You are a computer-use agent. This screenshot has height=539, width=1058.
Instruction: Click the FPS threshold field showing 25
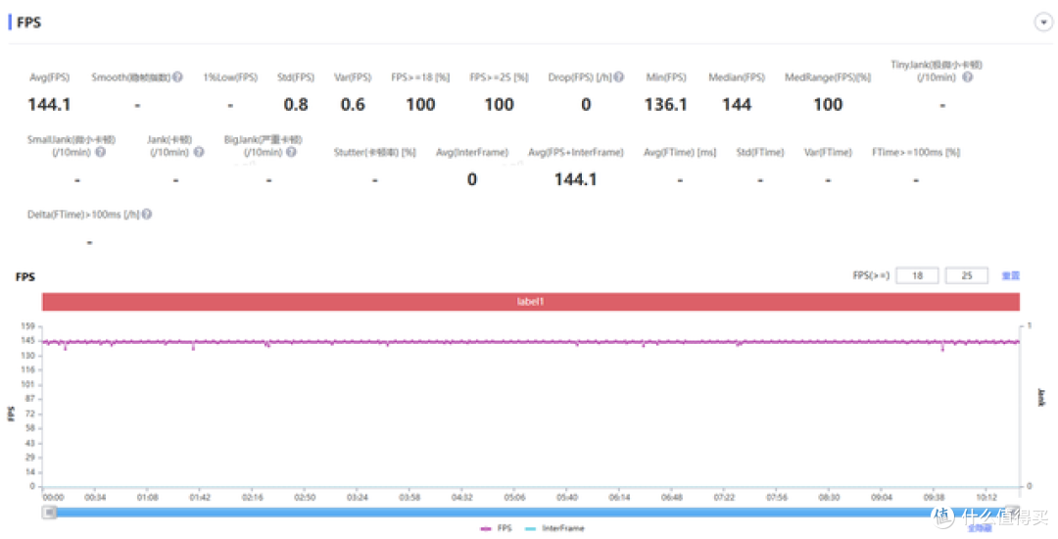(967, 275)
